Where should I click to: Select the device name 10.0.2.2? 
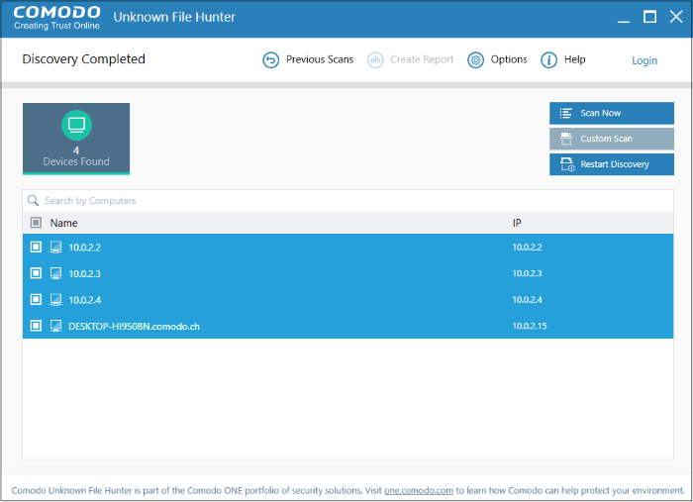click(x=84, y=248)
